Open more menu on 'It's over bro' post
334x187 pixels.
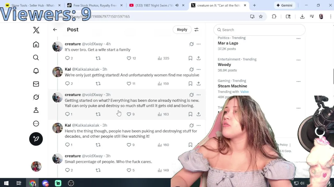pos(199,44)
